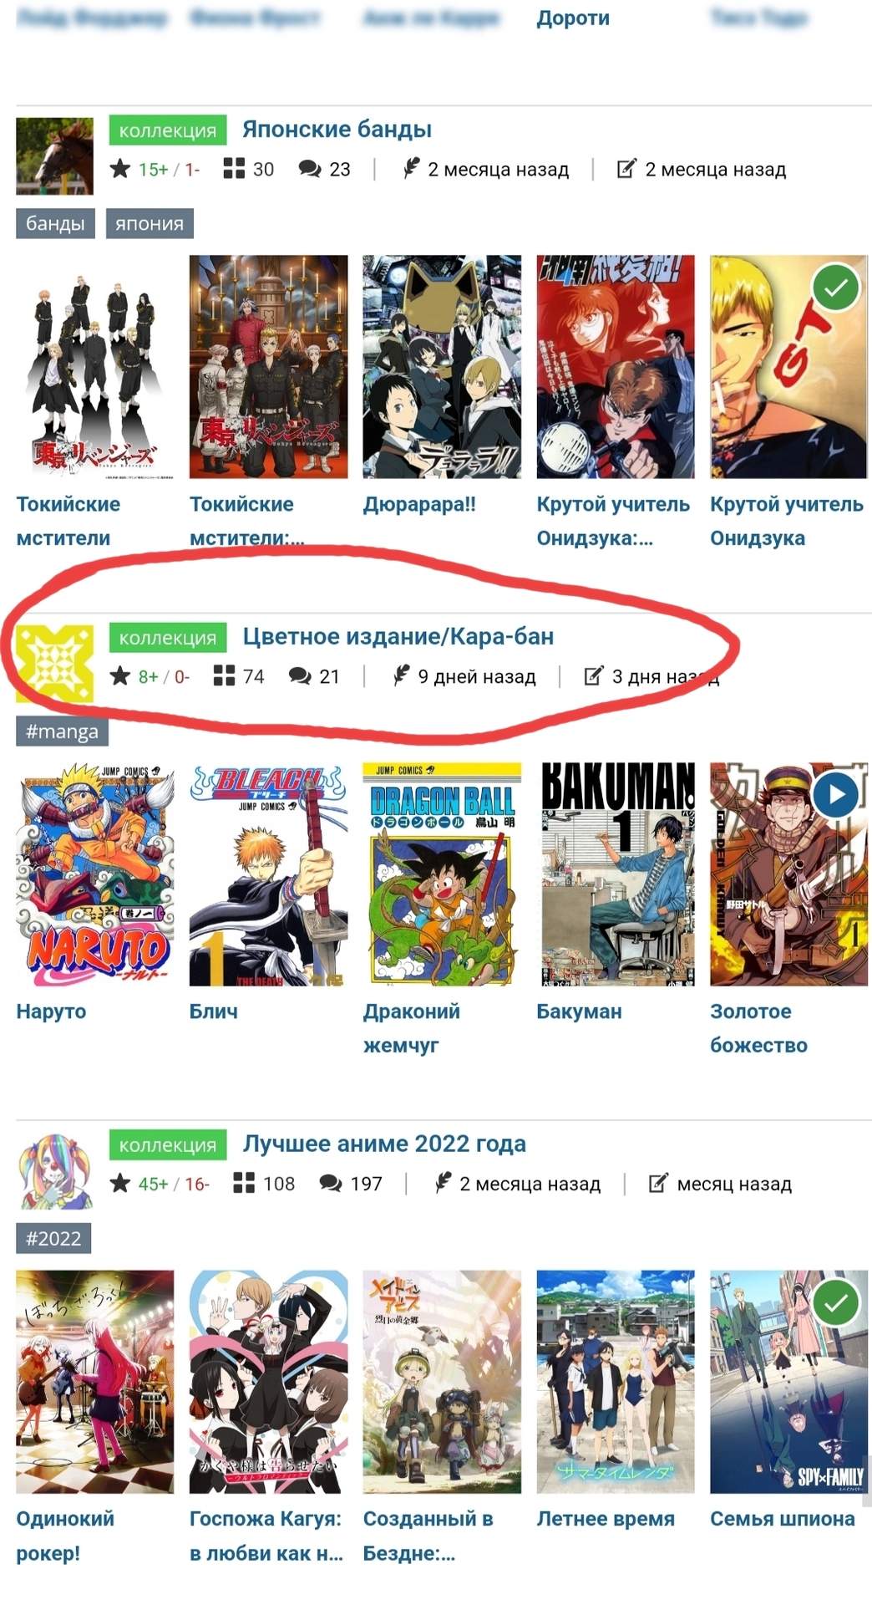Click the green checkmark on Крутой учитель Онидзука cover
872x1605 pixels.
(x=836, y=288)
